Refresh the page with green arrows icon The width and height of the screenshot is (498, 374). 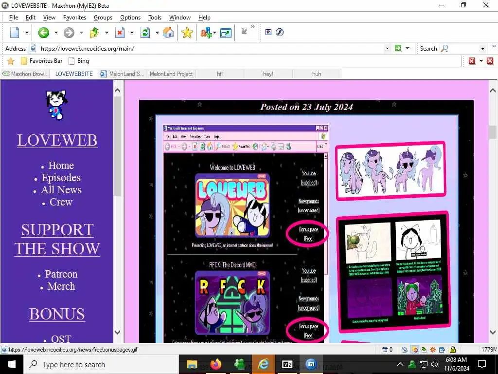coord(145,33)
